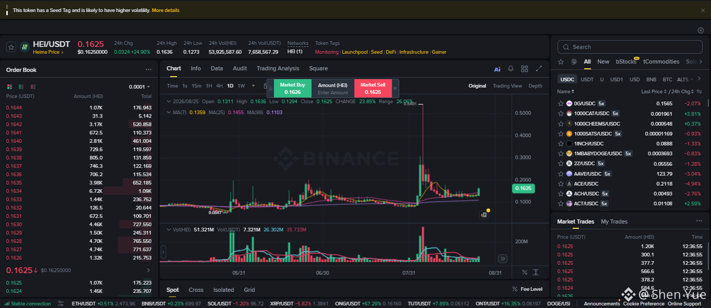711x308 pixels.
Task: Switch to the Square tab
Action: tap(318, 68)
